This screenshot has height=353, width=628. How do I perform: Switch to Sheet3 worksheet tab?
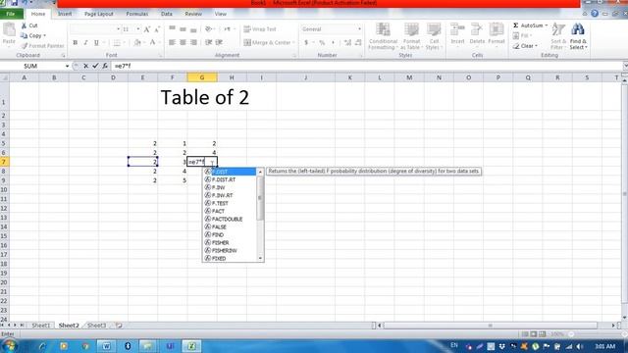tap(96, 326)
